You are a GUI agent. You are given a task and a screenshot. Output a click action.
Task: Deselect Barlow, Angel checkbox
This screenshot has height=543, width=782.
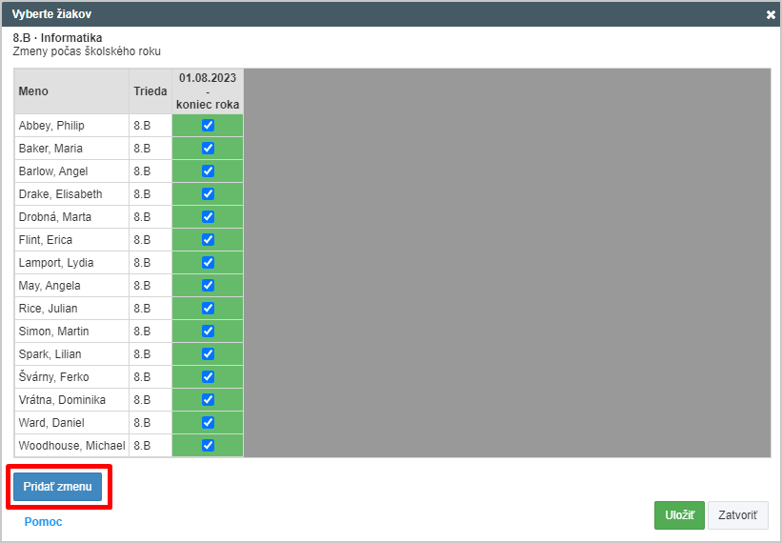[208, 171]
